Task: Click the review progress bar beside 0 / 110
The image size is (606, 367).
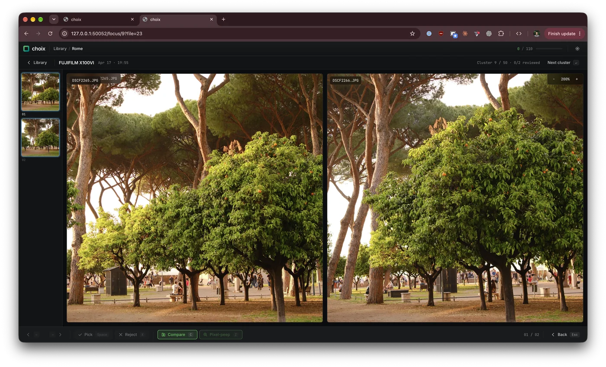Action: pos(549,49)
